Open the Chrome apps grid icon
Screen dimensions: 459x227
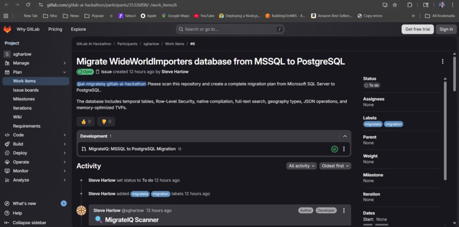coord(6,16)
